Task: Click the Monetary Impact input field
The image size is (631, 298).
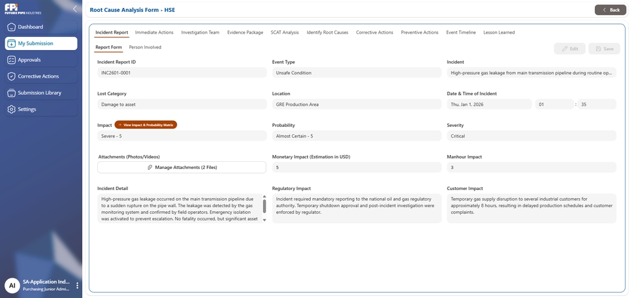Action: 356,168
